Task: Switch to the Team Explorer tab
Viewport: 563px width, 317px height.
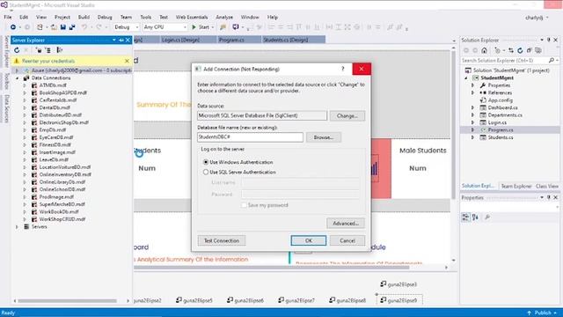Action: coord(516,186)
